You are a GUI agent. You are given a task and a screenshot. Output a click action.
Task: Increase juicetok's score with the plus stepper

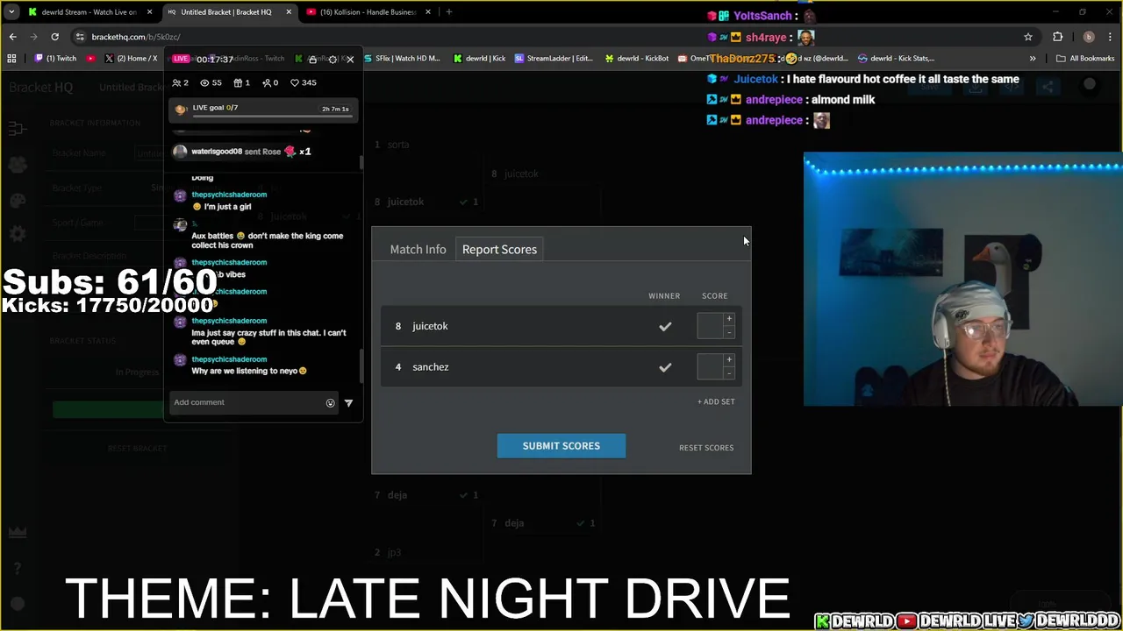click(729, 319)
